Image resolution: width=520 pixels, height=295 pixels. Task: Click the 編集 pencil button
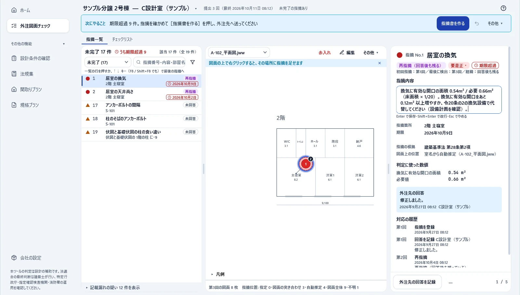click(x=347, y=52)
